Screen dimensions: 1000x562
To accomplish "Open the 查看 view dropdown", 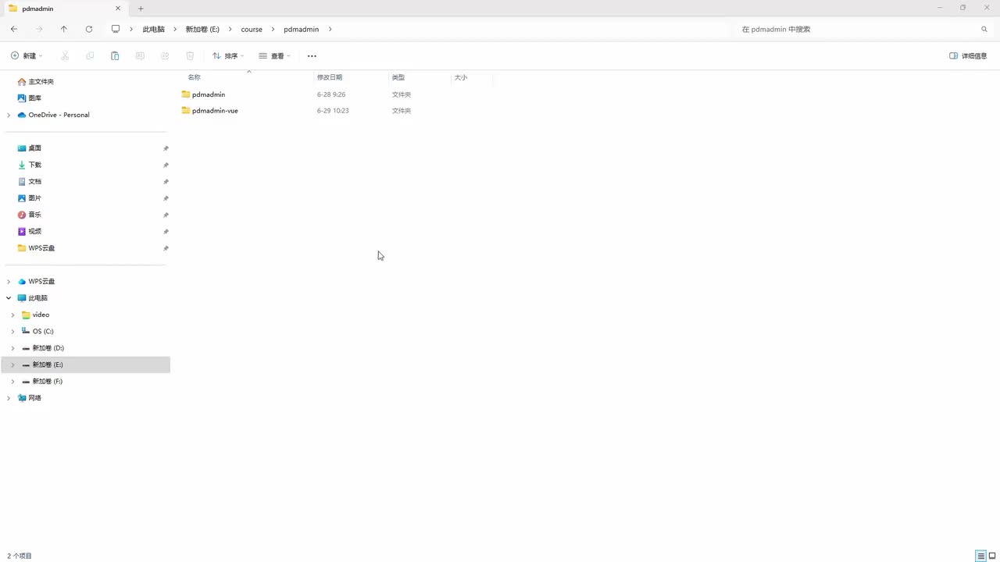I will click(274, 56).
